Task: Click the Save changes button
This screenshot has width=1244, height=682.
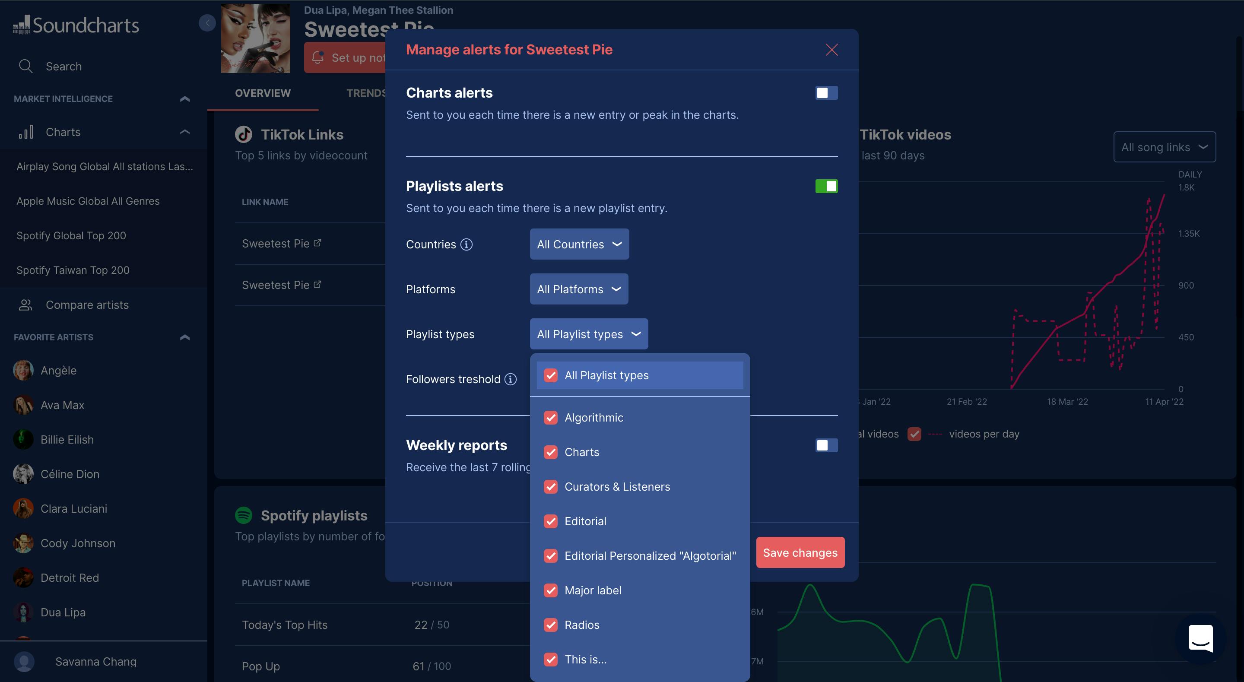Action: (x=800, y=552)
